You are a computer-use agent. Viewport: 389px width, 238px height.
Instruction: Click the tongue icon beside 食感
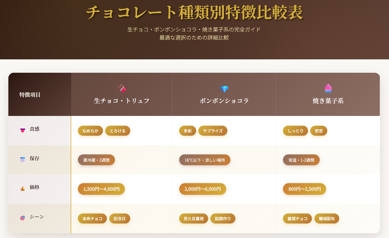[x=23, y=130]
